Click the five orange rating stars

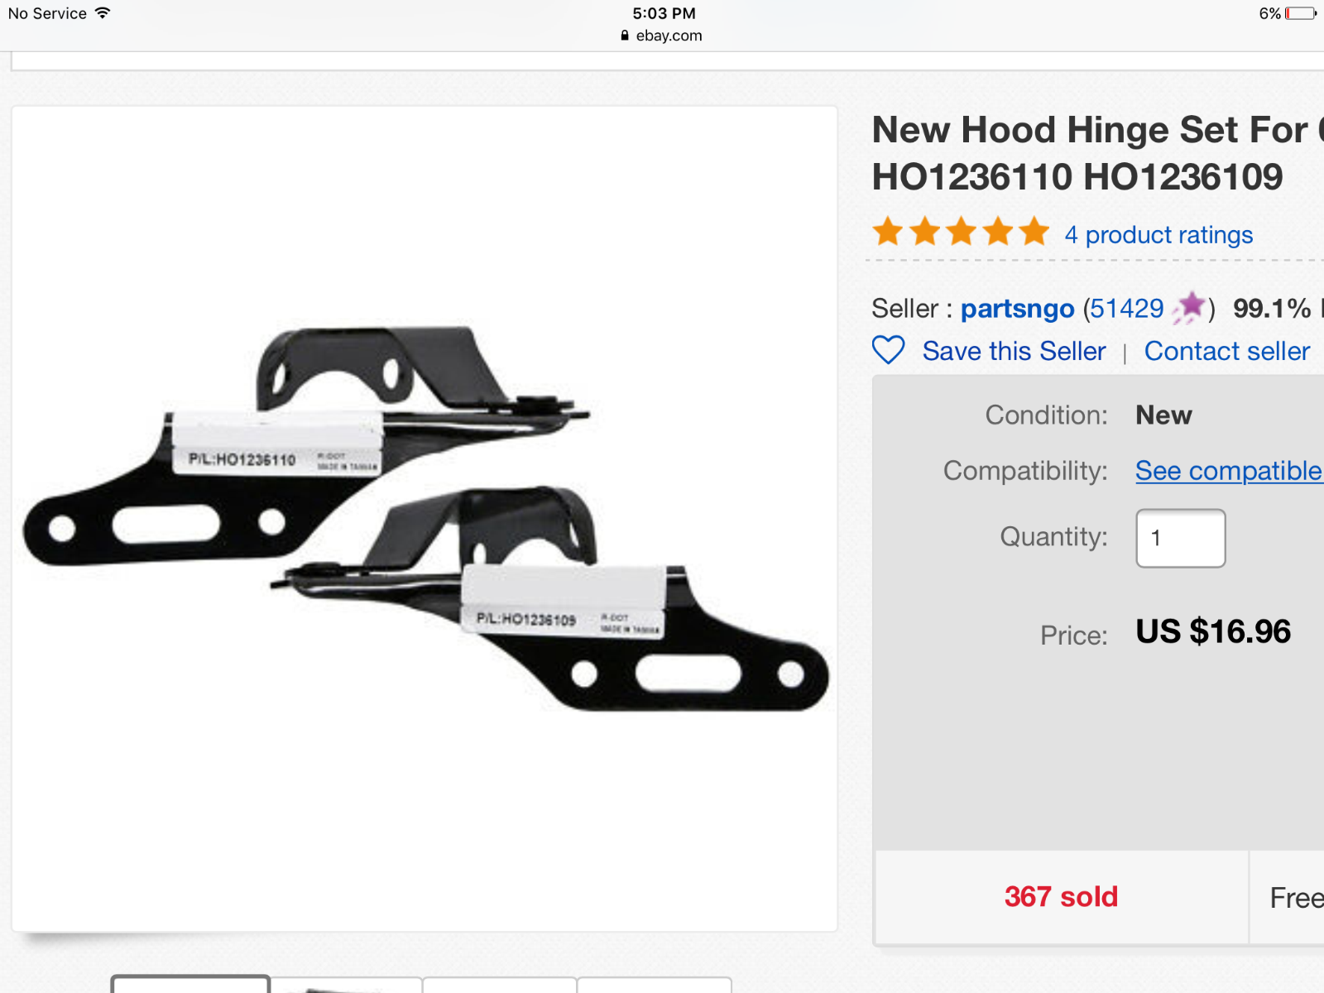click(961, 233)
